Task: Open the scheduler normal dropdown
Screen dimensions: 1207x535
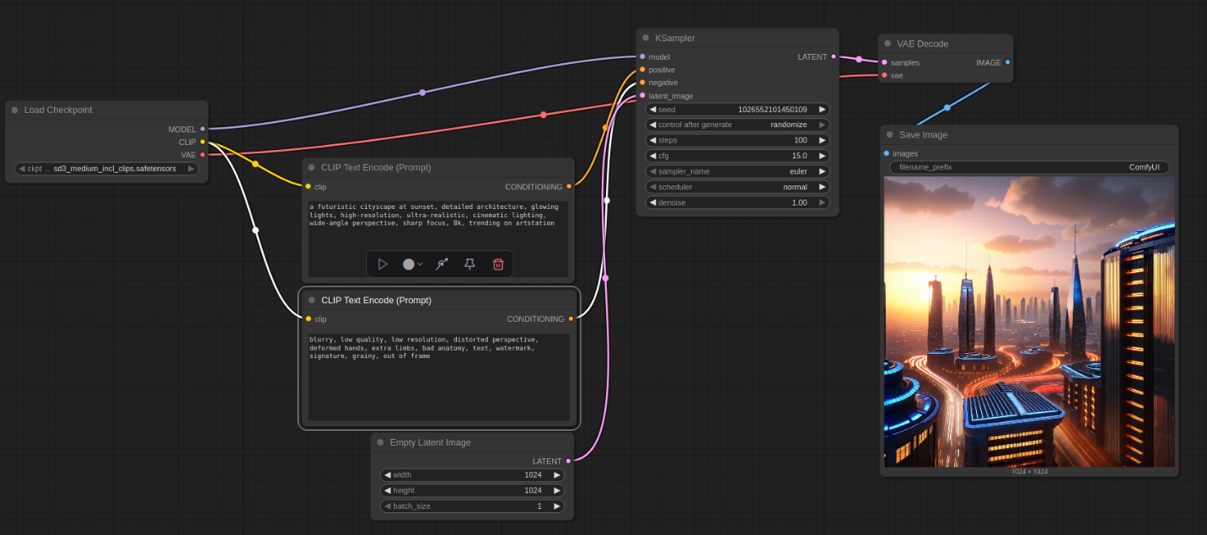Action: point(737,187)
